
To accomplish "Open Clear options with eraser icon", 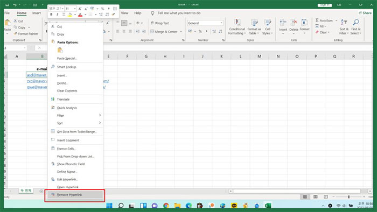I will click(x=323, y=32).
